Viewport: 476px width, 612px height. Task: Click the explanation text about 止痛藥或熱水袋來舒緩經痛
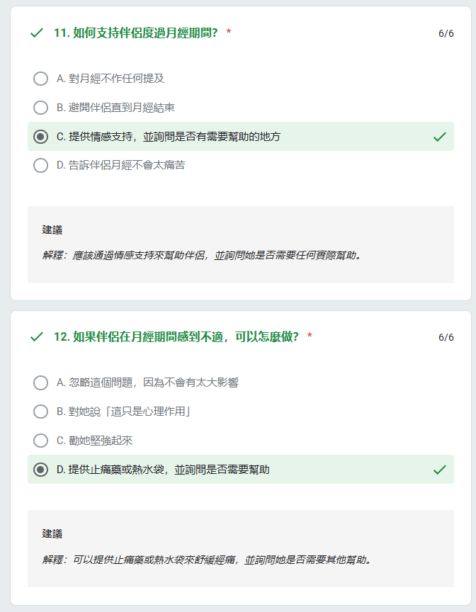coord(207,560)
